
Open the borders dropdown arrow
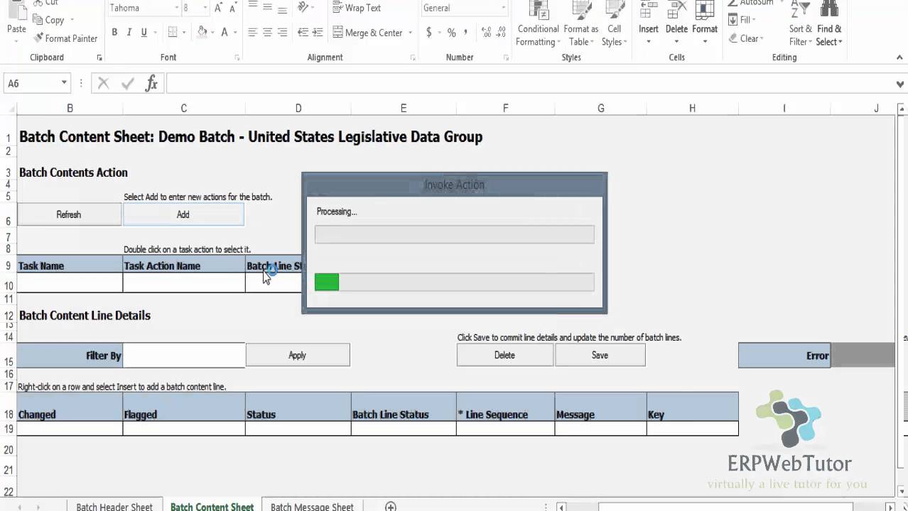185,33
